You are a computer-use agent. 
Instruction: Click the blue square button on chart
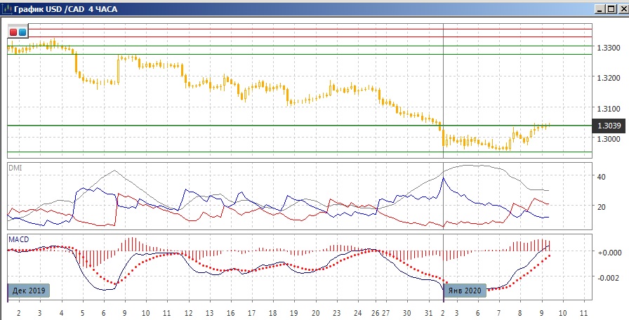click(22, 32)
